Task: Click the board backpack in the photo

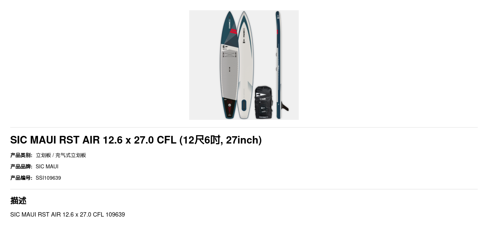Action: (263, 102)
